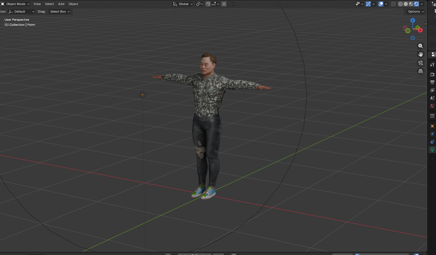Image resolution: width=436 pixels, height=255 pixels.
Task: Click the negative Z axis gizmo circle
Action: click(413, 38)
